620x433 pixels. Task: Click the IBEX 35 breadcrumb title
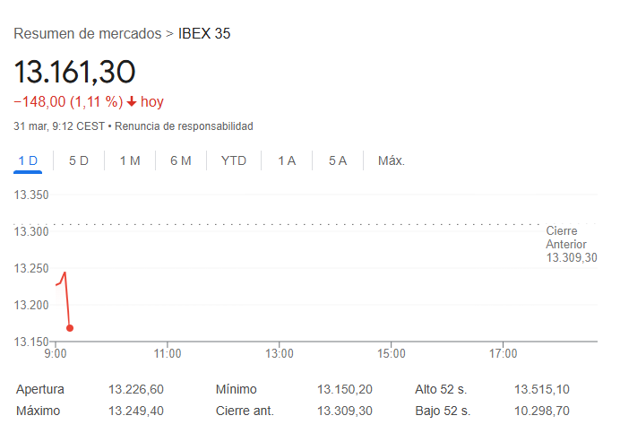[205, 34]
